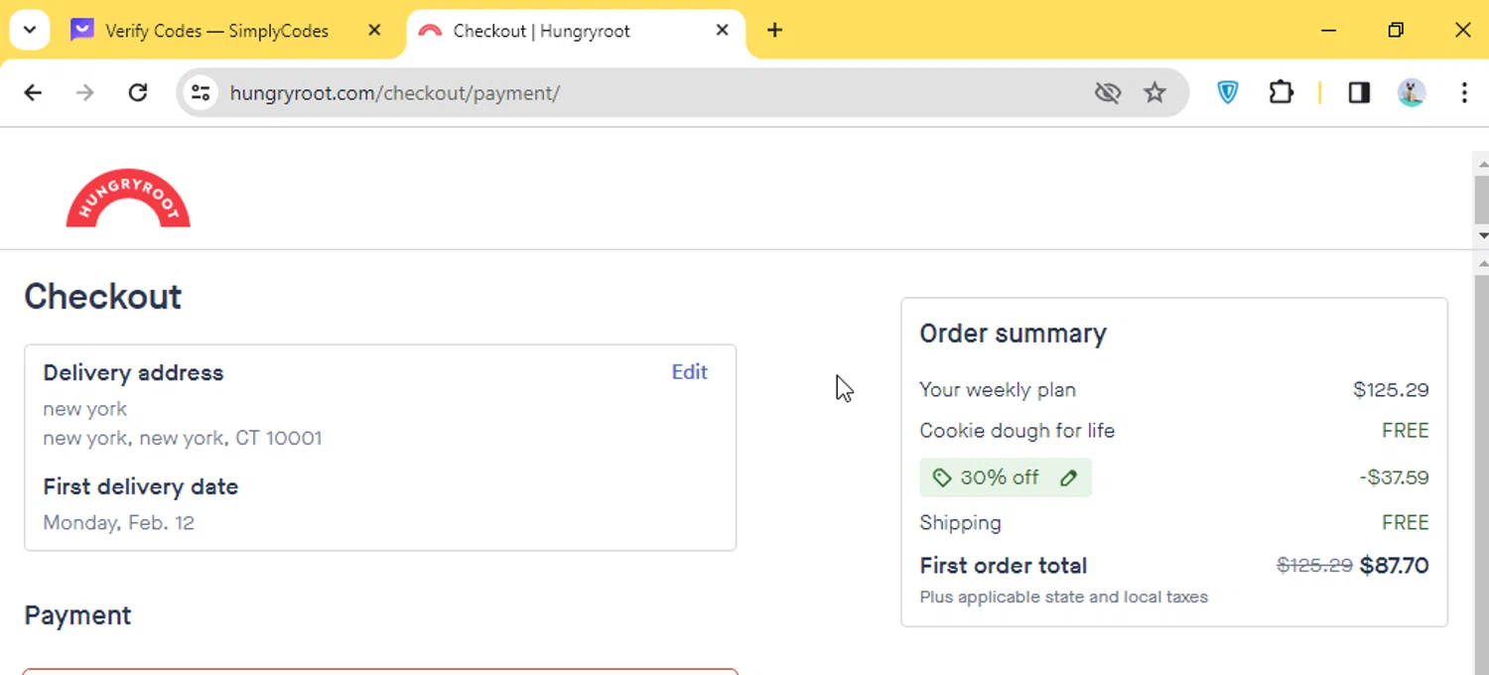Open a new browser tab with plus button
Viewport: 1489px width, 675px height.
(774, 30)
